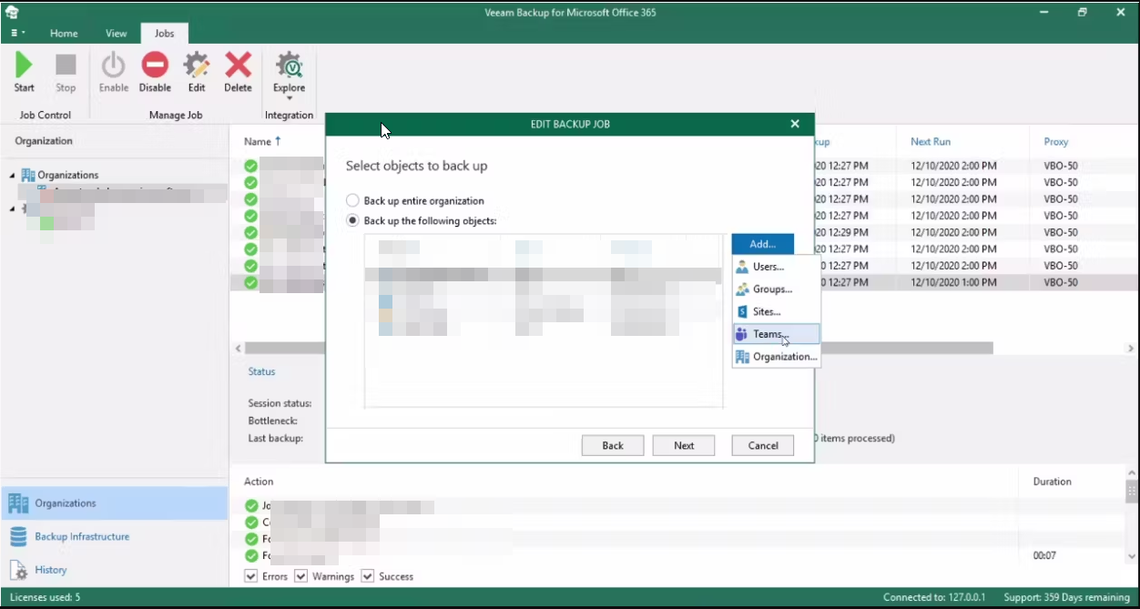
Task: Click the Next button in dialog
Action: point(684,445)
